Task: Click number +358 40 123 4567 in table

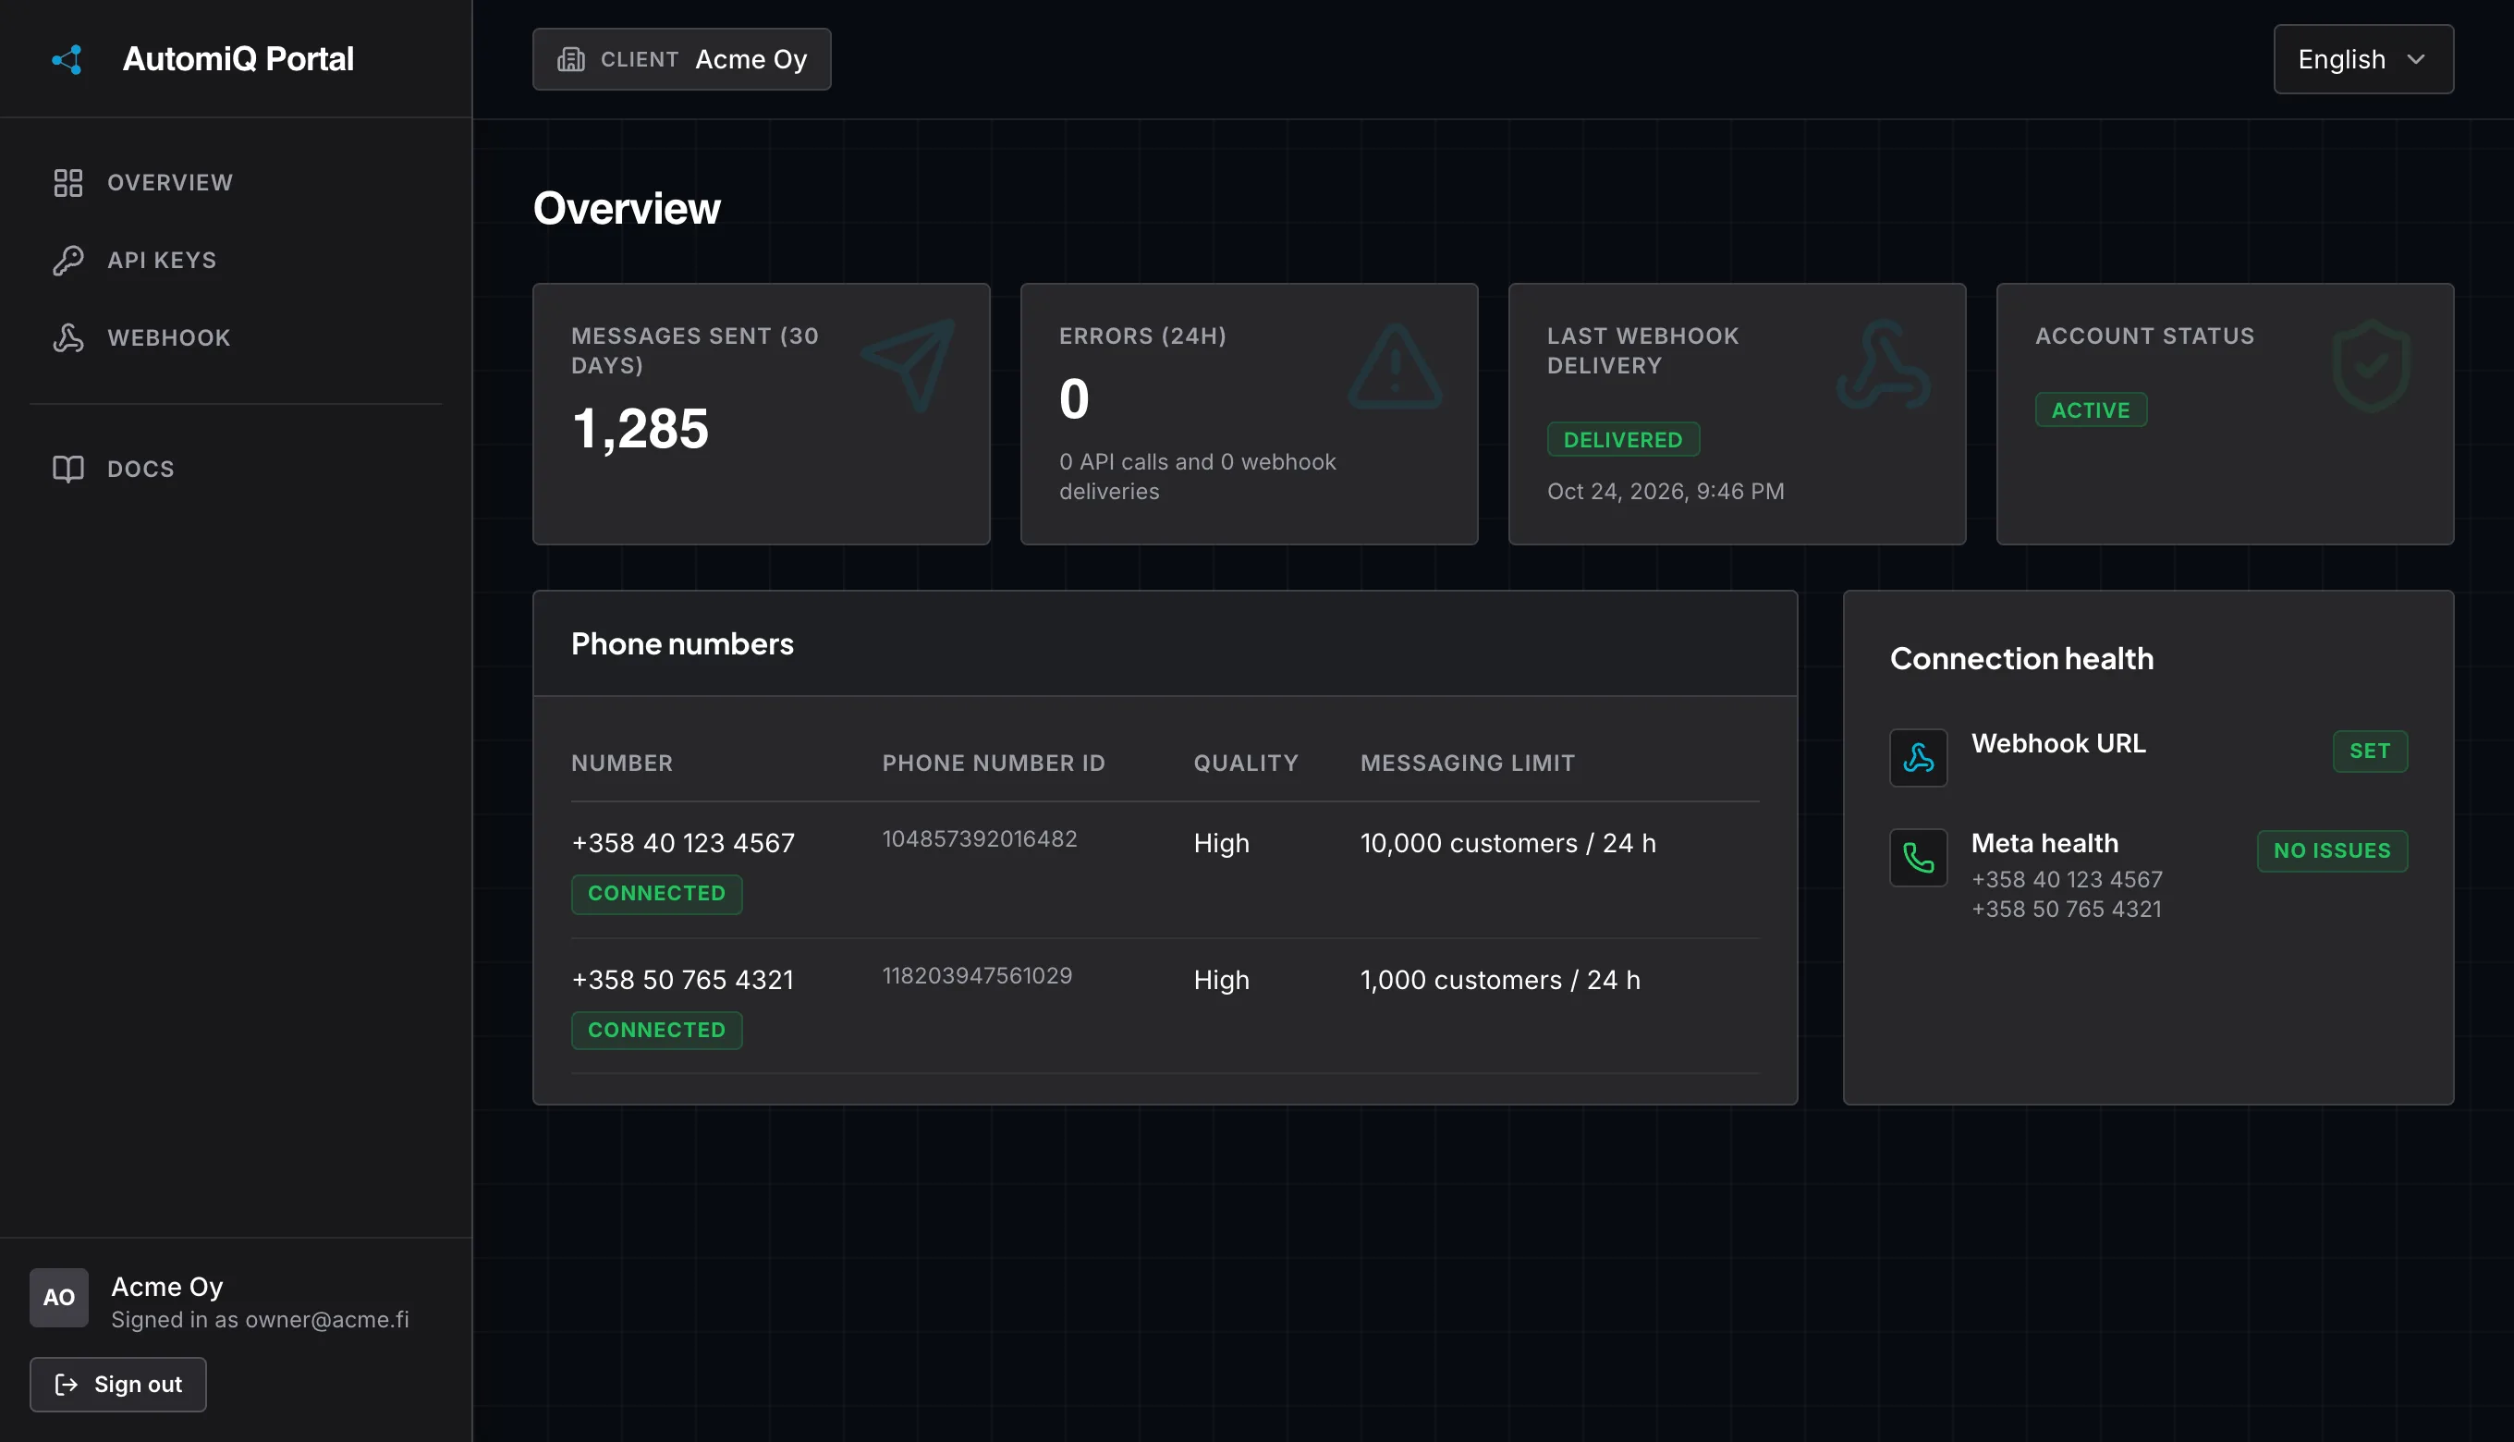Action: point(683,843)
